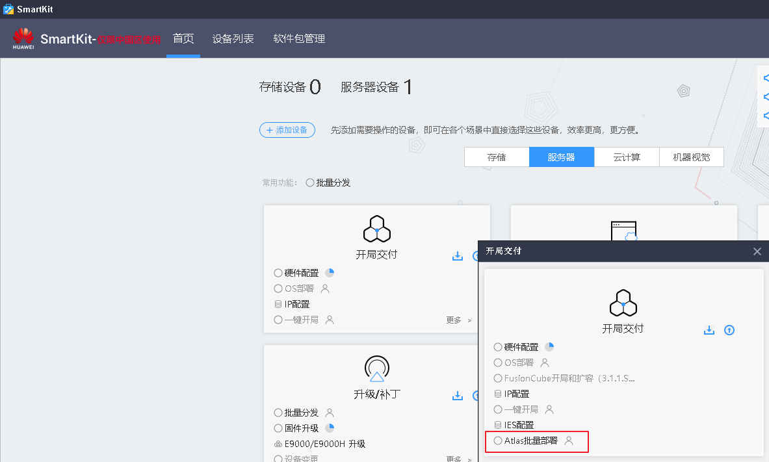The image size is (769, 462).
Task: Click the download icon on the background 开局交付 card
Action: [458, 256]
